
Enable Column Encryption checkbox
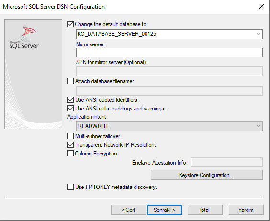(70, 154)
